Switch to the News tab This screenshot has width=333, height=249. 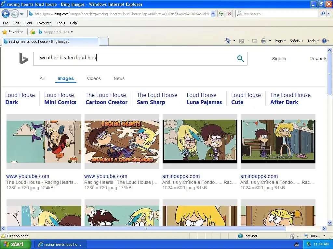pos(119,78)
